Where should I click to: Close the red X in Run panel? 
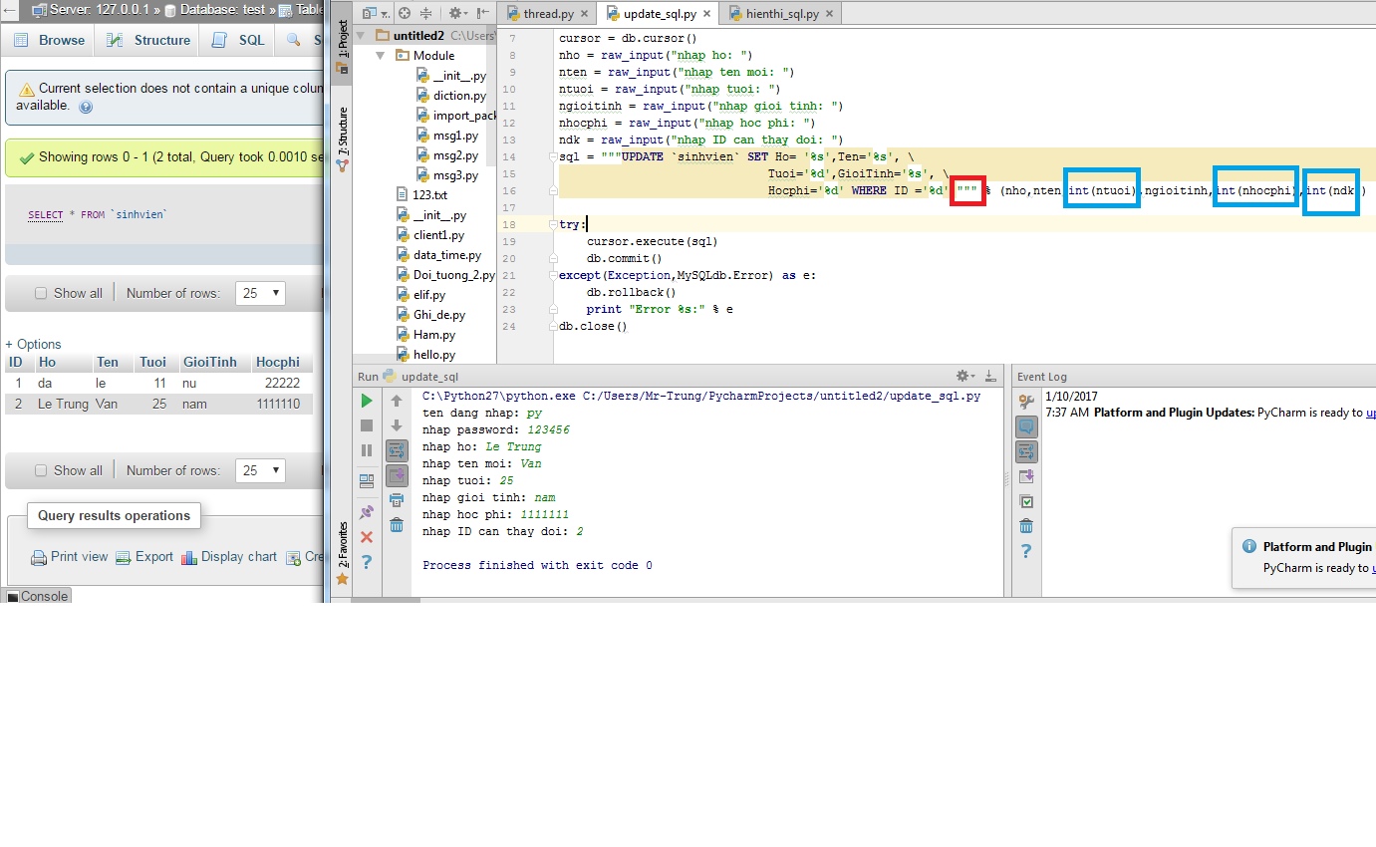click(367, 537)
